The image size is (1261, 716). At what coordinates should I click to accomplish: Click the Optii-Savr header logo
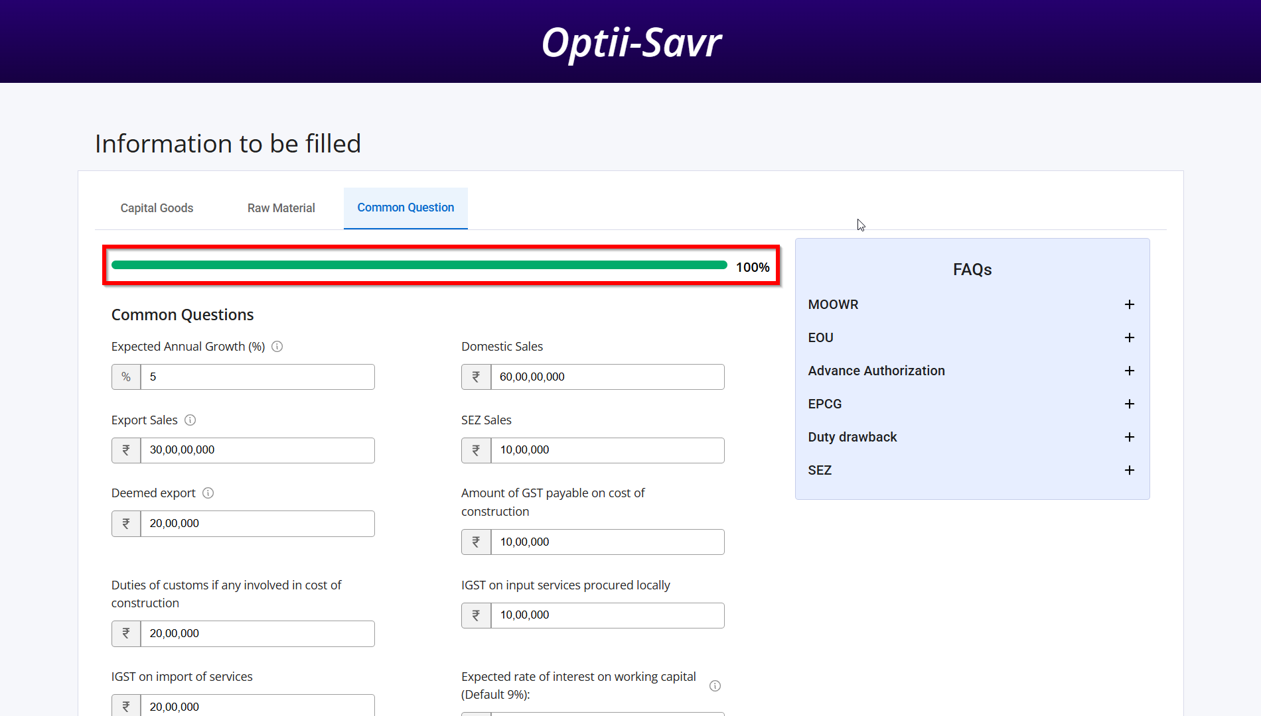click(630, 43)
